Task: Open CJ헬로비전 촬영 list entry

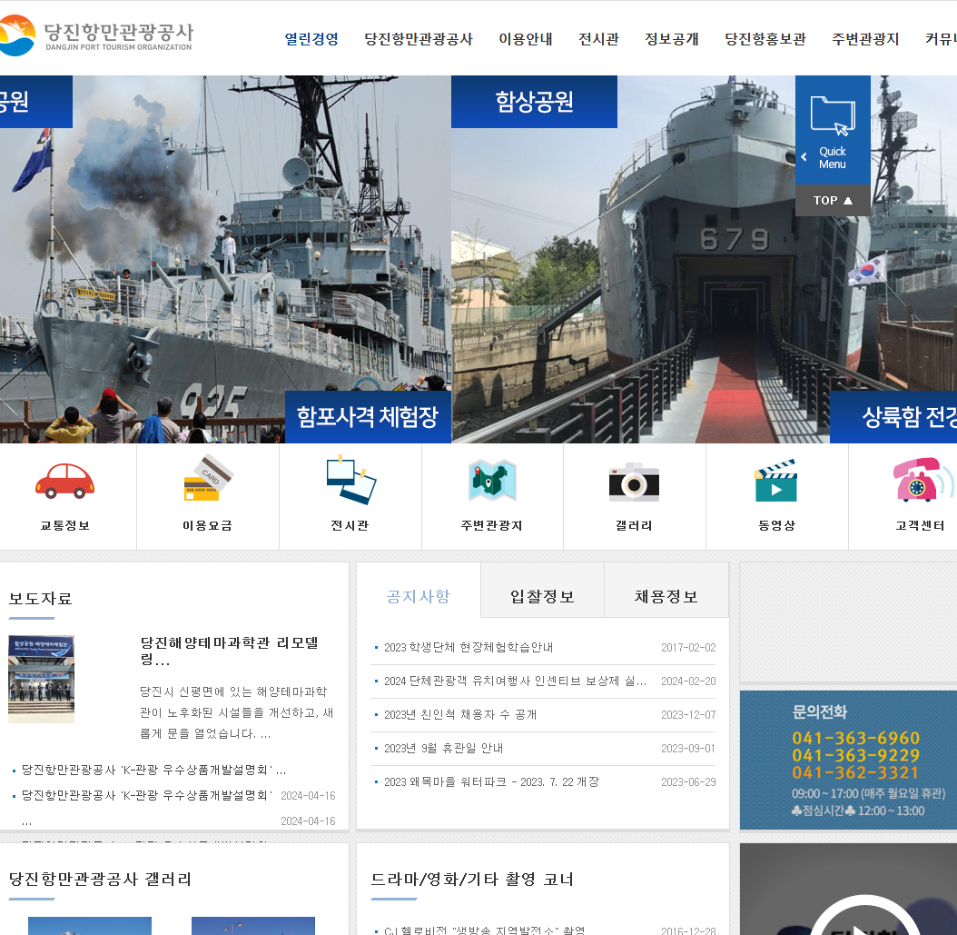Action: coord(485,930)
